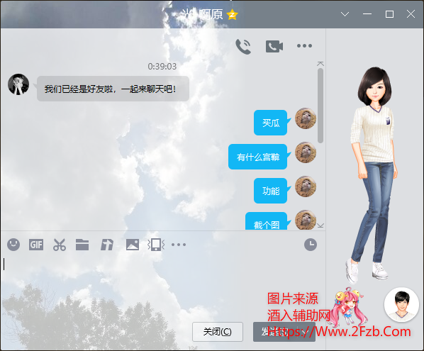Open the outfit icon in the input toolbar
This screenshot has height=351, width=424.
(x=107, y=245)
